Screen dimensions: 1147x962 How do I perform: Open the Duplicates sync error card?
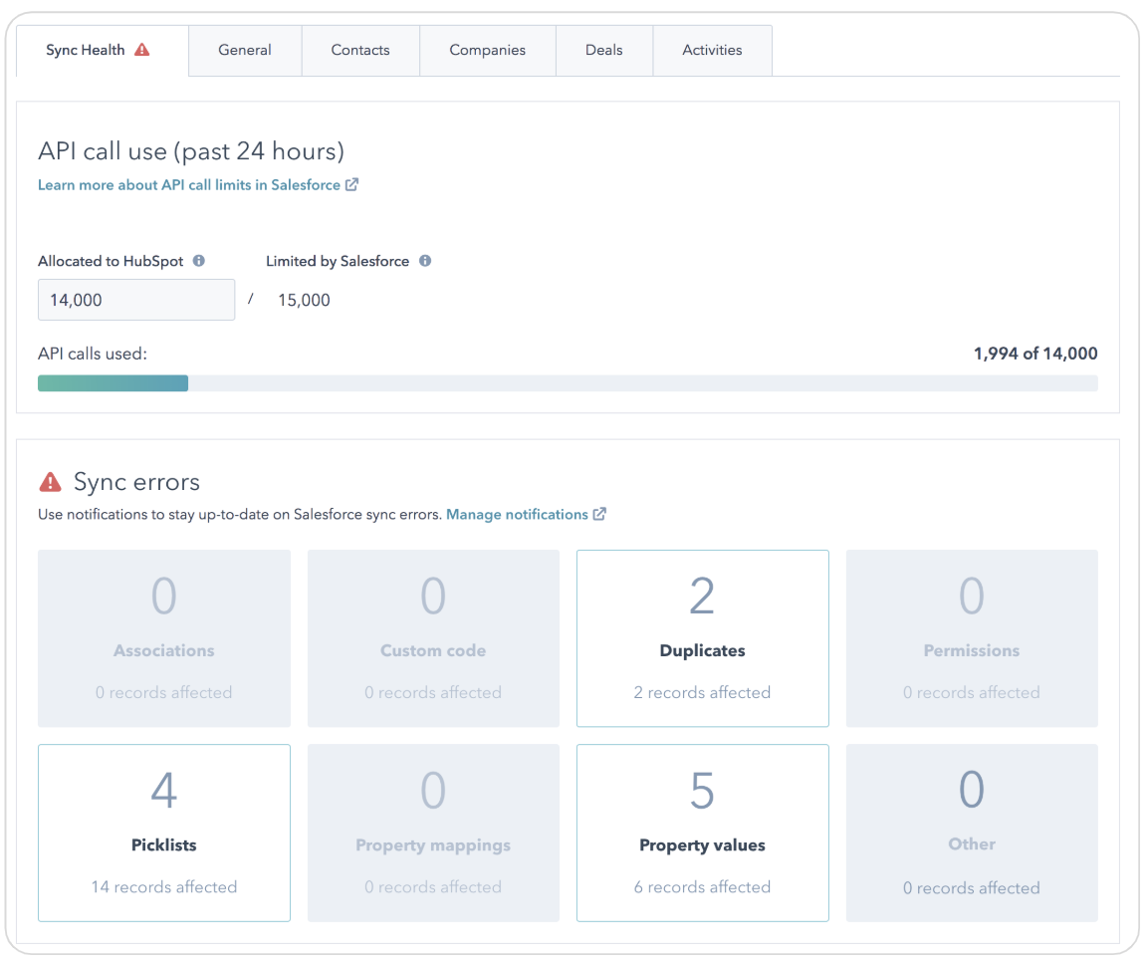(x=702, y=638)
